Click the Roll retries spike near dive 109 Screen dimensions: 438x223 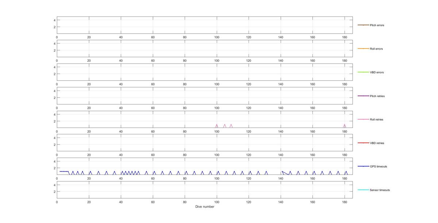[x=231, y=126]
